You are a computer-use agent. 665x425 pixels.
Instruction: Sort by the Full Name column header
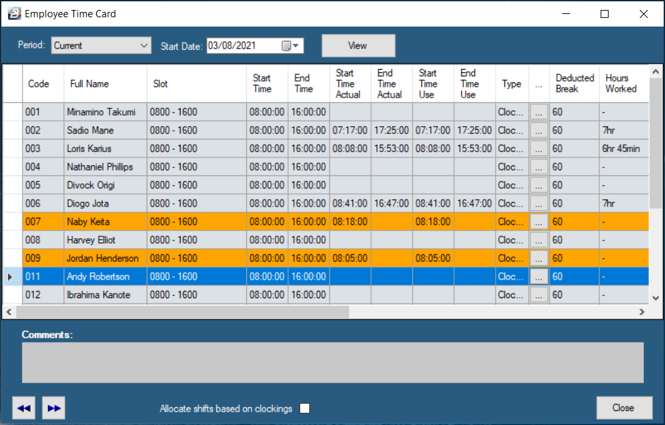(106, 84)
